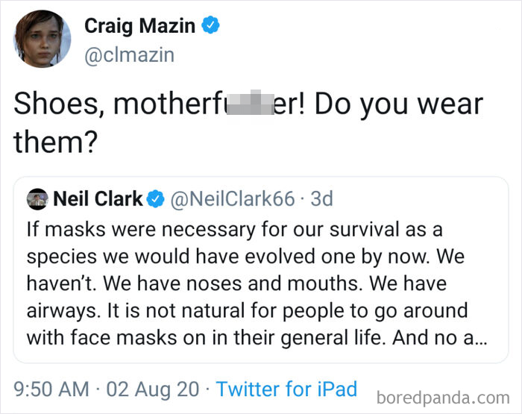Viewport: 522px width, 414px height.
Task: Click Craig Mazin's blue verified badge
Action: coord(212,26)
